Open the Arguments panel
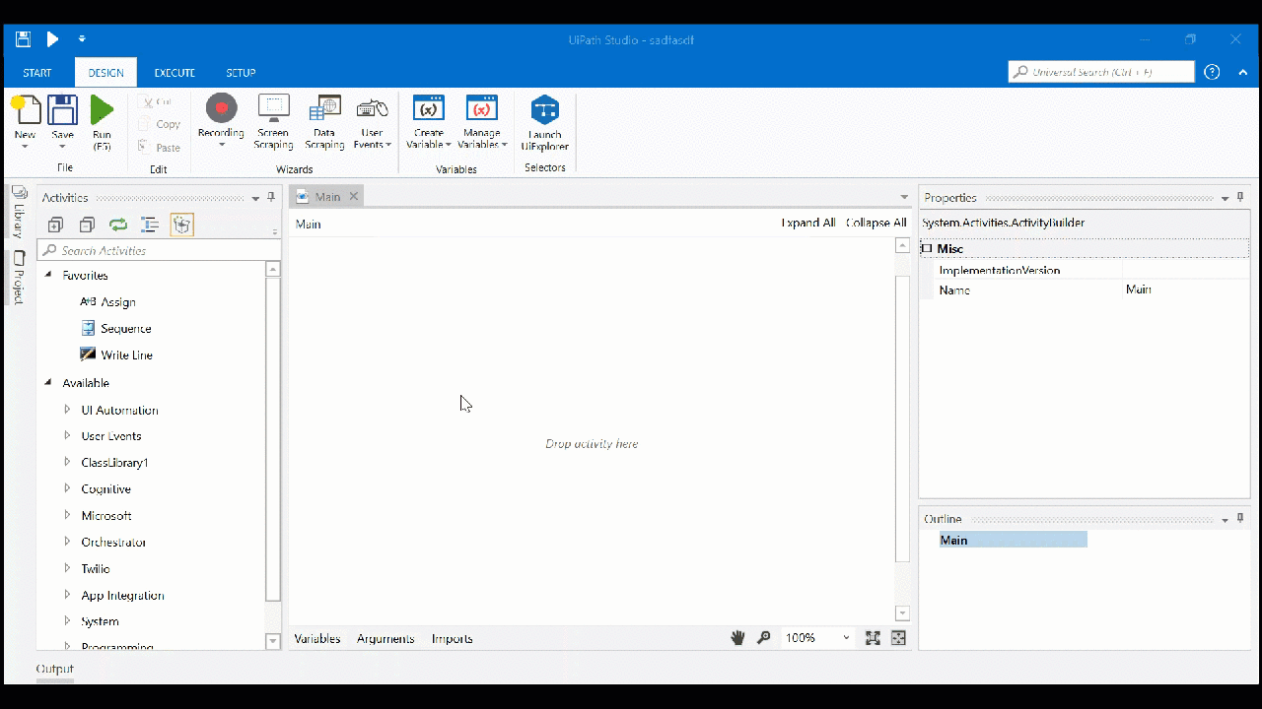This screenshot has height=709, width=1262. tap(386, 639)
